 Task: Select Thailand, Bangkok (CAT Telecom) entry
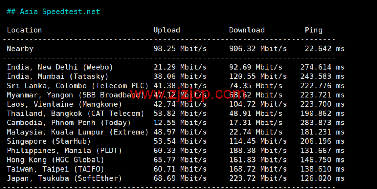click(75, 114)
